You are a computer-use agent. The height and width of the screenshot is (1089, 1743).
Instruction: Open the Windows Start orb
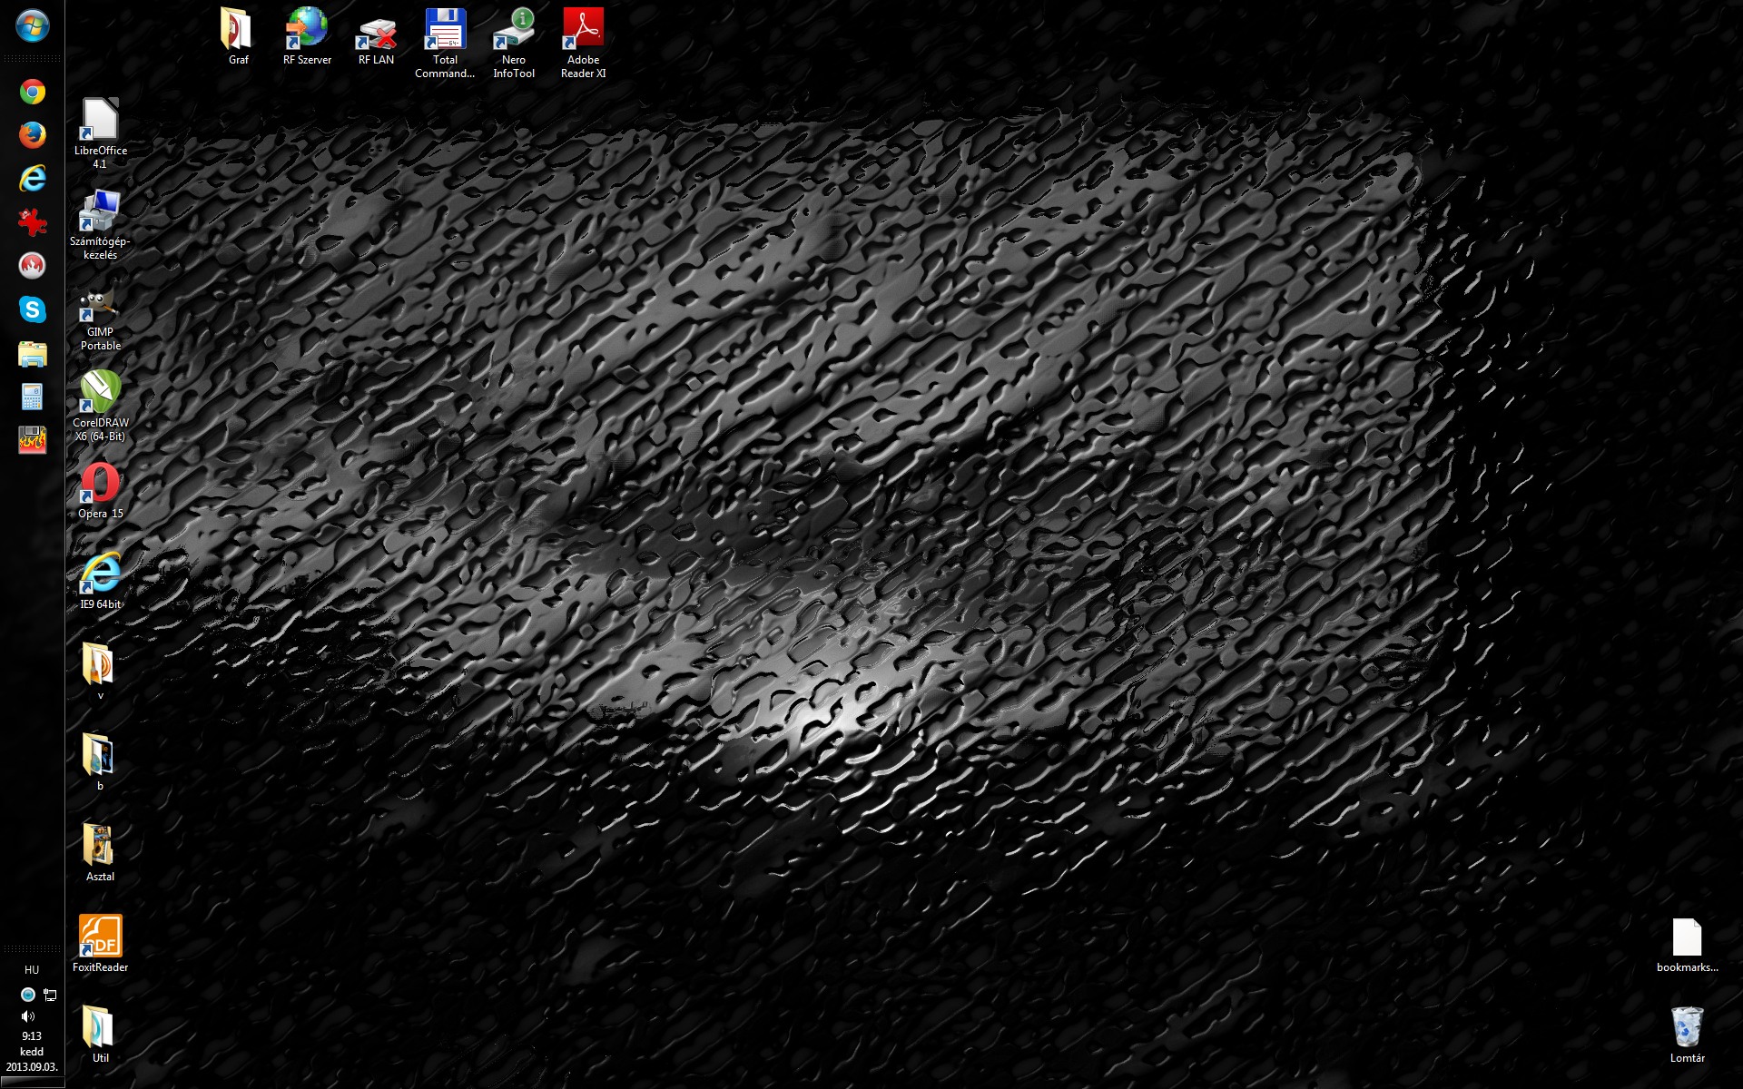tap(33, 25)
